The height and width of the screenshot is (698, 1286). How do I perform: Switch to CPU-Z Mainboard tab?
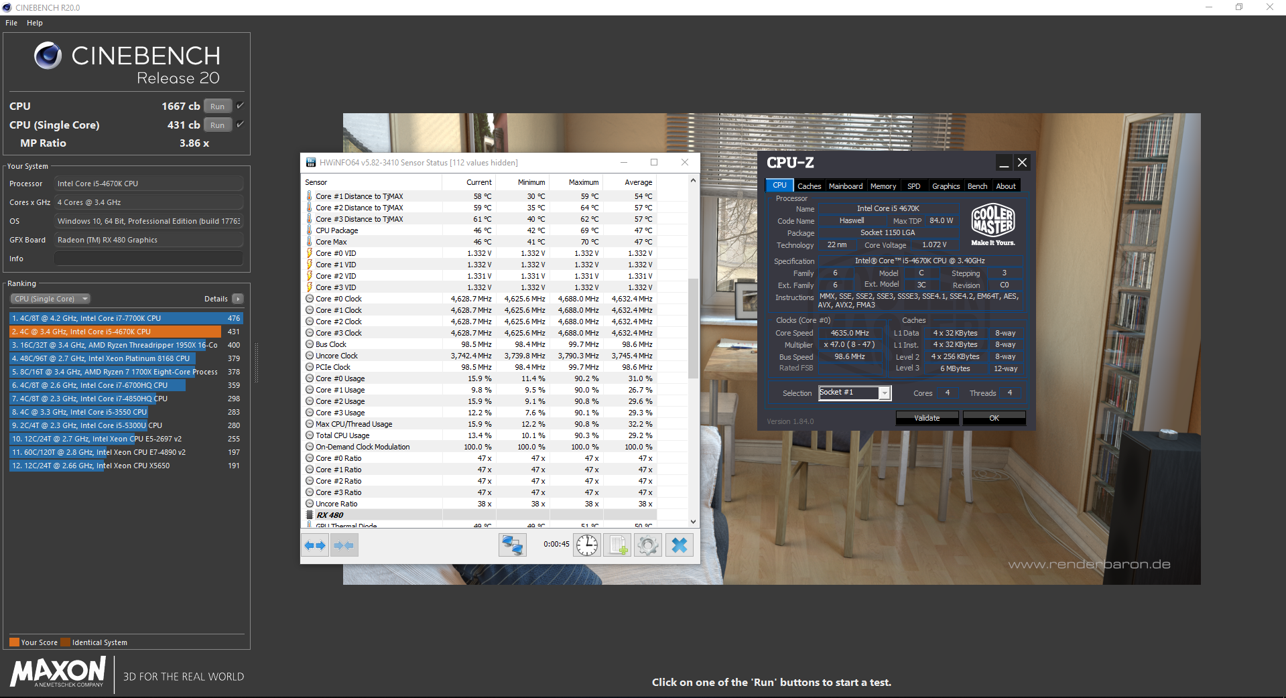point(846,186)
